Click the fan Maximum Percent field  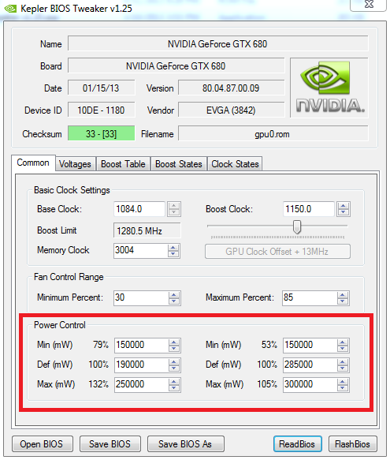310,297
